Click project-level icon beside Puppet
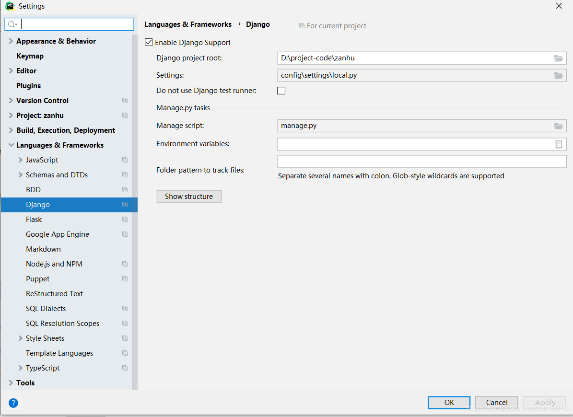The height and width of the screenshot is (417, 573). (125, 278)
